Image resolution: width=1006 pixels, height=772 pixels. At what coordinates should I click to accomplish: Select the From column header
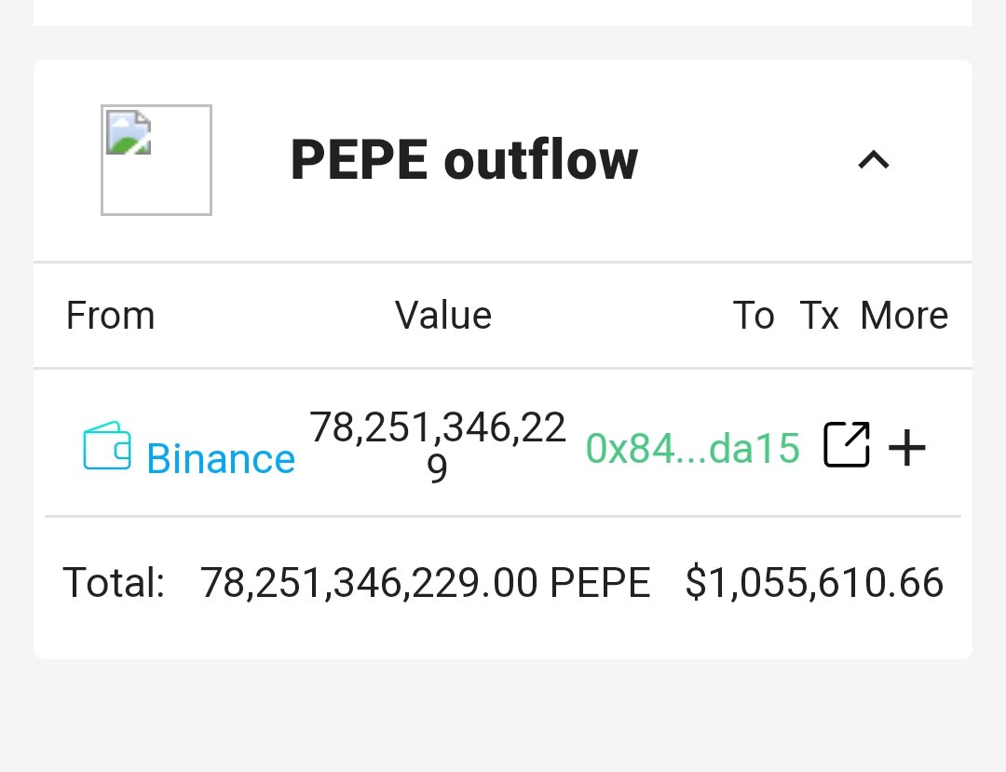click(x=110, y=316)
